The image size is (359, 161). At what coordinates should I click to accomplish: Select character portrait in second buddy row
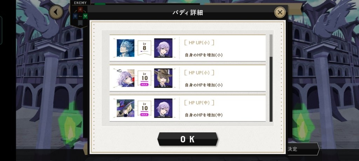pyautogui.click(x=126, y=78)
